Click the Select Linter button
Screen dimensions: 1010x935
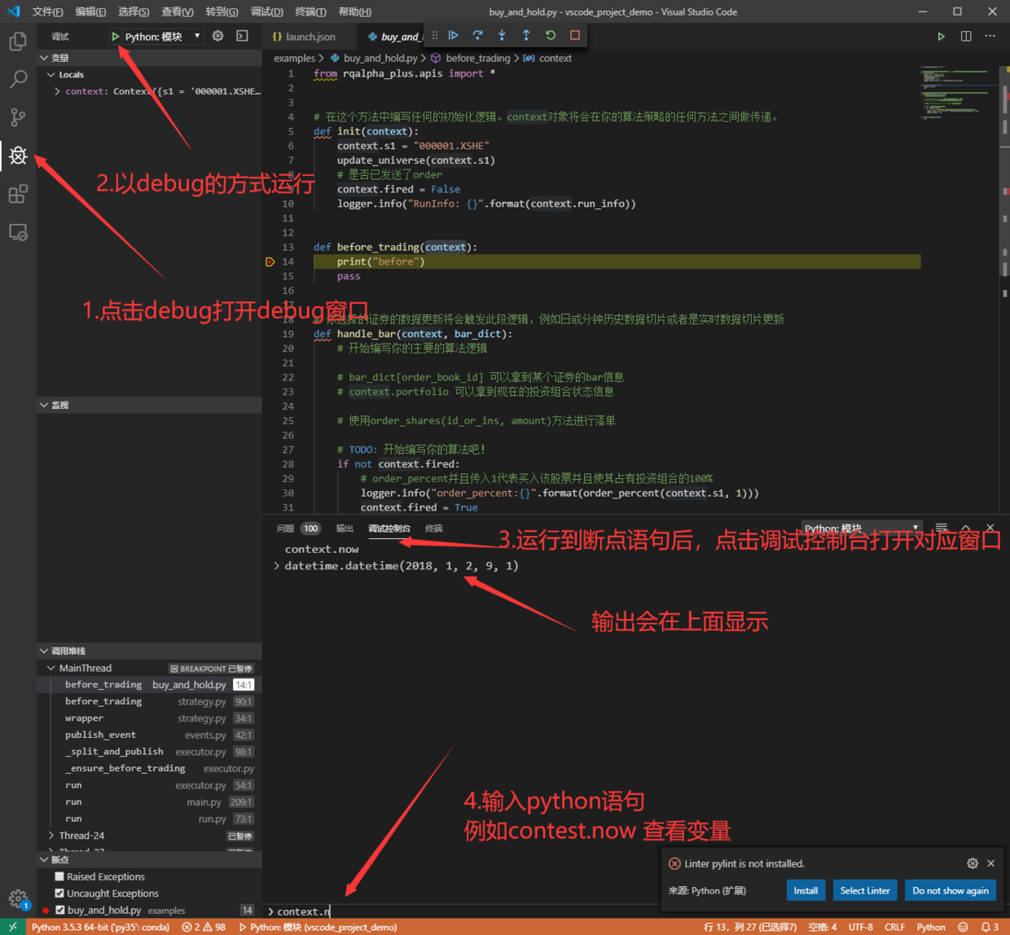pos(864,890)
